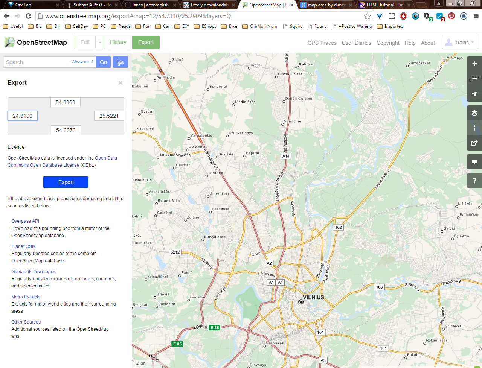
Task: Open the Chrome hamburger menu
Action: point(476,16)
